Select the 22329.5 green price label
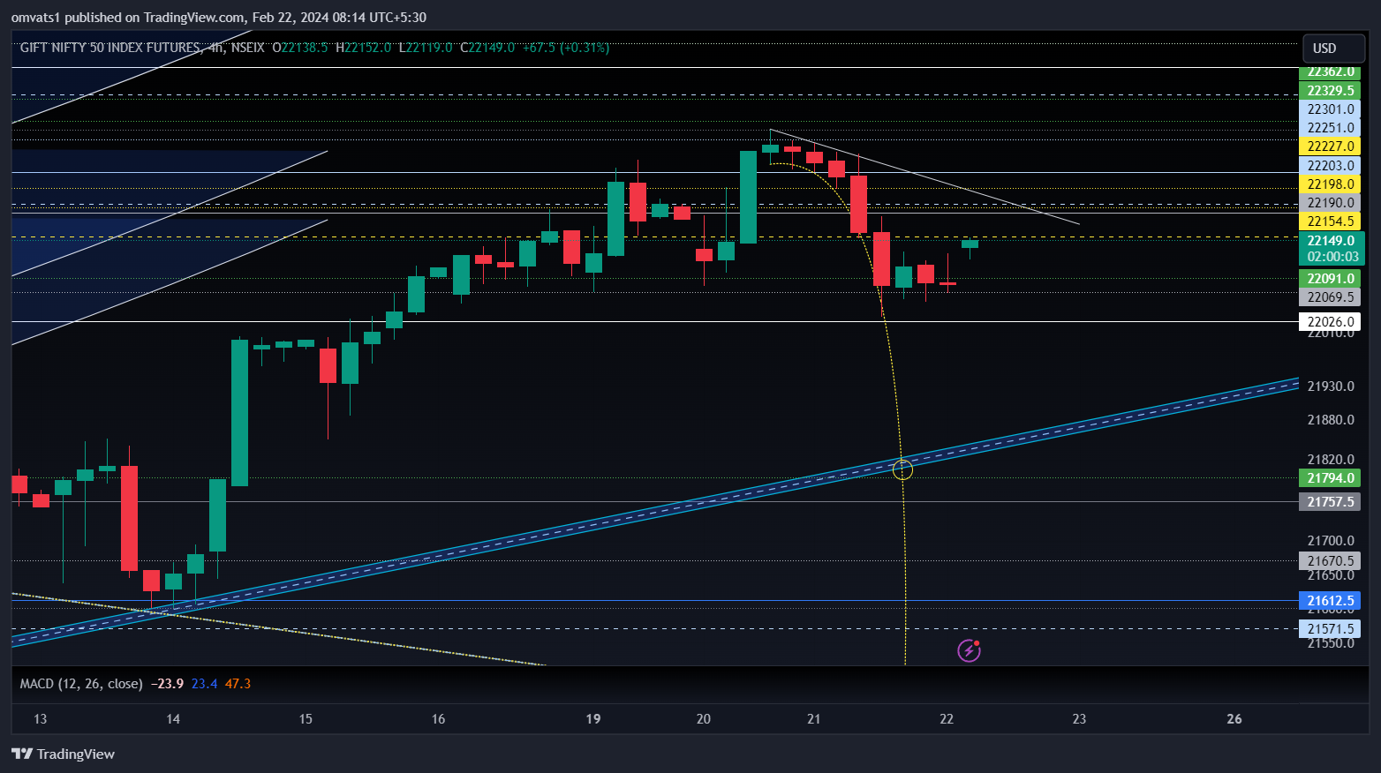The width and height of the screenshot is (1381, 773). [1330, 91]
